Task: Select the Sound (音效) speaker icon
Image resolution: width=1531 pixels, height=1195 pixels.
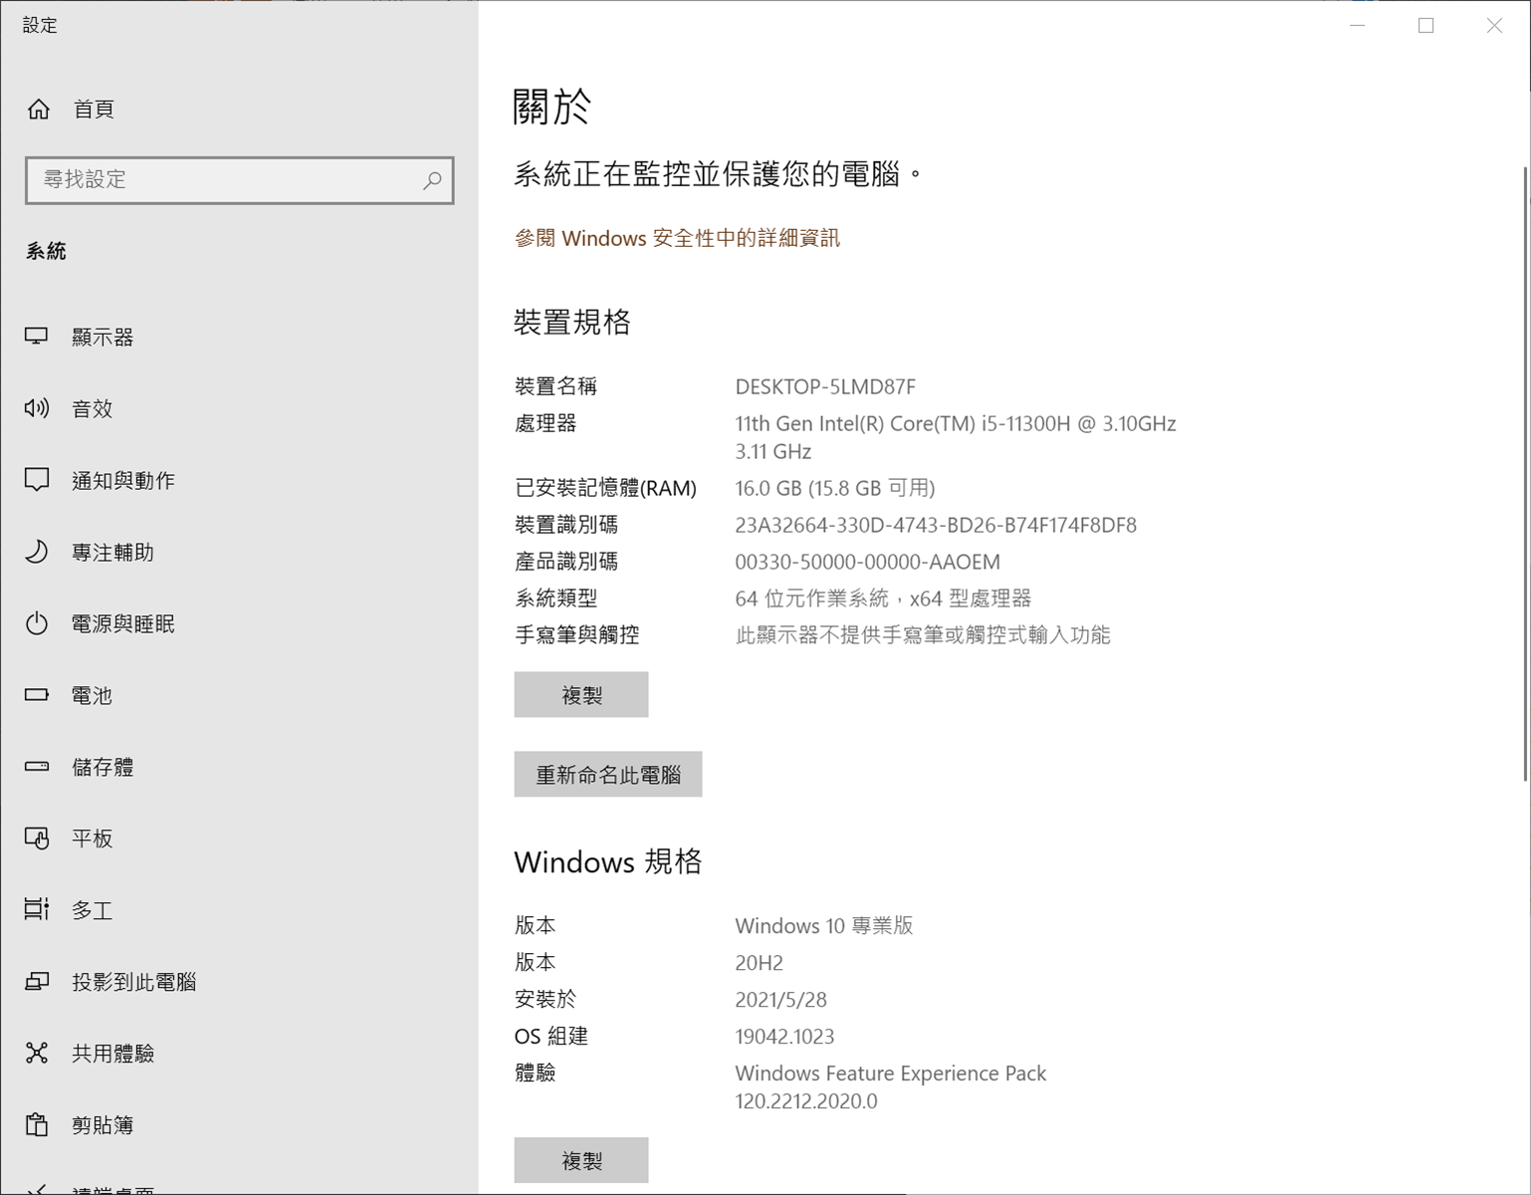Action: 37,408
